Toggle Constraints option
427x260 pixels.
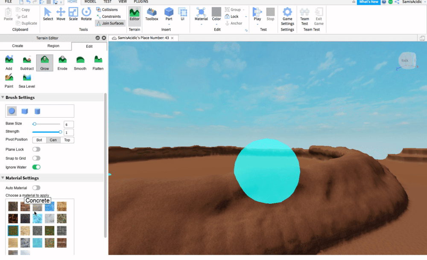[108, 16]
